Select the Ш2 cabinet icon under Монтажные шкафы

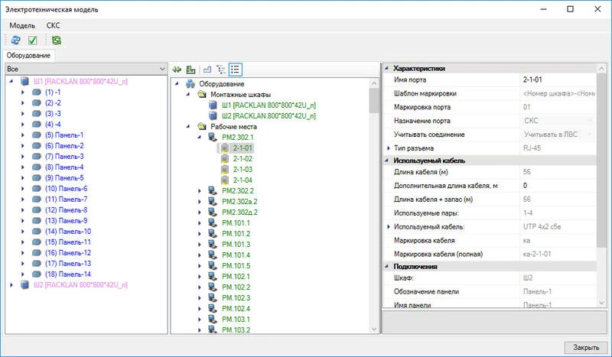pyautogui.click(x=213, y=115)
